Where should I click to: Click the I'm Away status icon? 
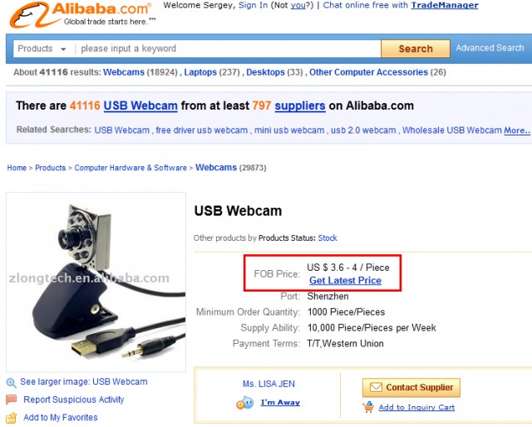coord(244,403)
